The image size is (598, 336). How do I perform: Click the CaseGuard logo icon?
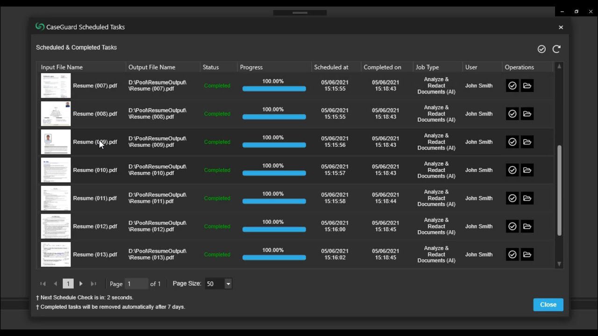click(x=40, y=27)
